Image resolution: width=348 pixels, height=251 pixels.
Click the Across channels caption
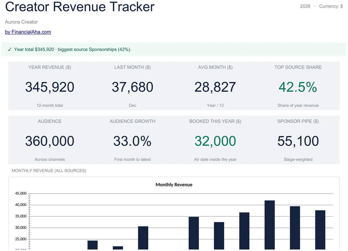click(50, 159)
